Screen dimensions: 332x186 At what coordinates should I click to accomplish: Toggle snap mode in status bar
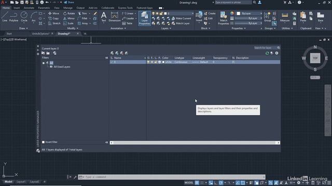[x=202, y=183]
